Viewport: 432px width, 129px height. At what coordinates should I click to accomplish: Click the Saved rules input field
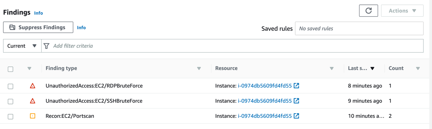[359, 28]
